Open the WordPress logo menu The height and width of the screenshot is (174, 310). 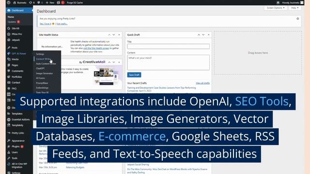(9, 2)
